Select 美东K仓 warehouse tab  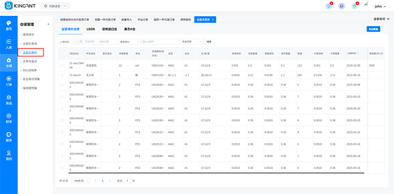click(129, 29)
